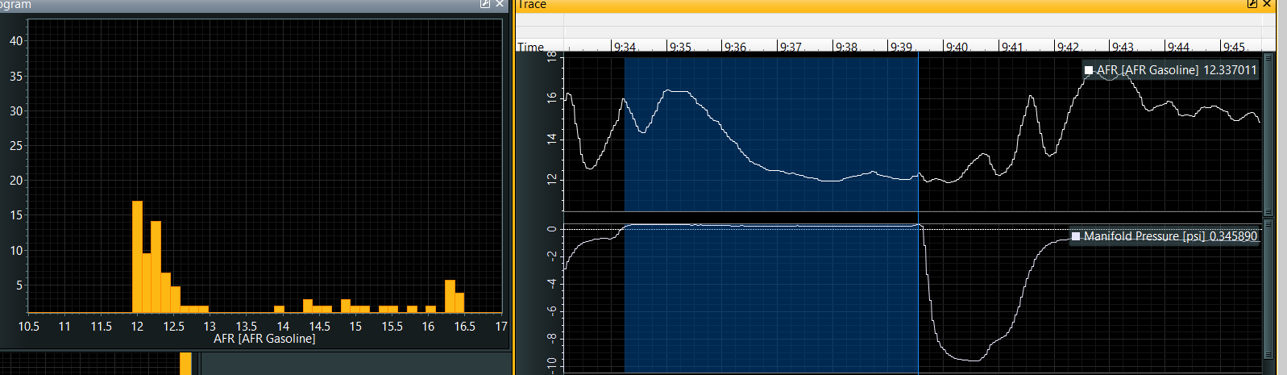Click the histogram bar near AFR 16.25
Viewport: 1287px width, 375px height.
450,296
